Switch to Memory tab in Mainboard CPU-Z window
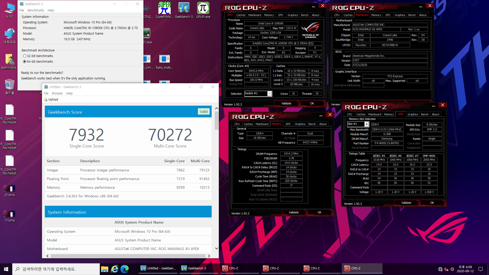Screen dimensions: 489x275 point(376,15)
